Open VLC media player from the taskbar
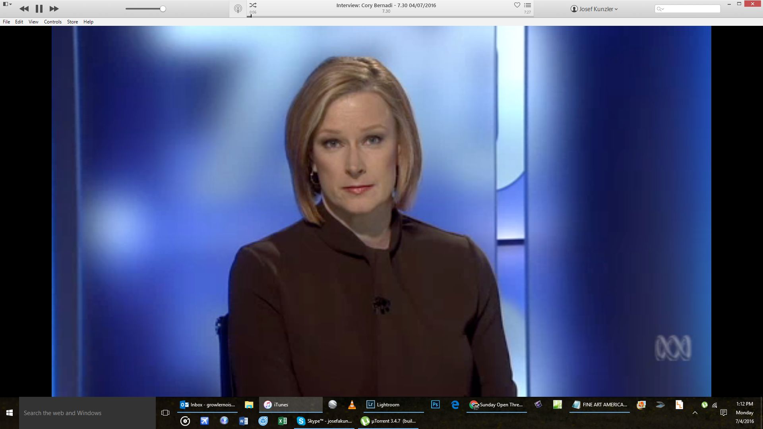Screen dimensions: 763x429 352,405
